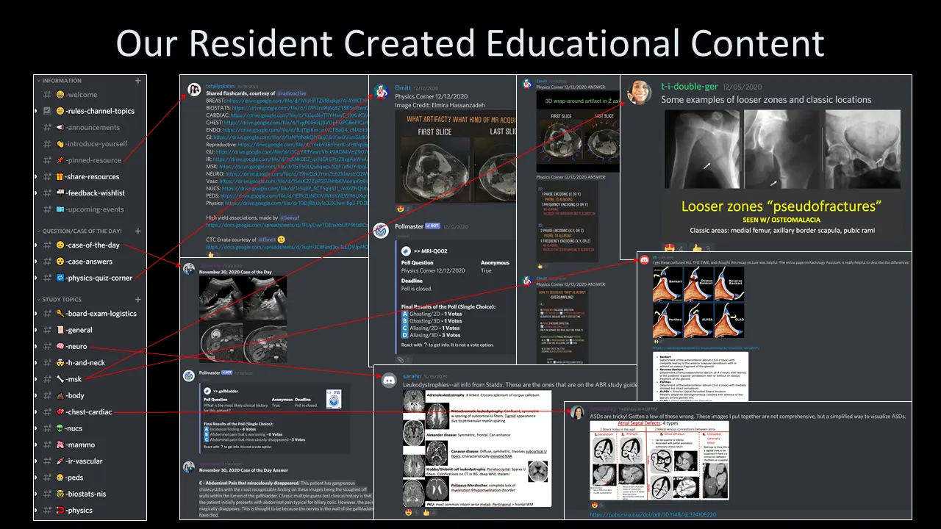941x529 pixels.
Task: Click the key icon for board-exam-logistics
Action: (60, 313)
